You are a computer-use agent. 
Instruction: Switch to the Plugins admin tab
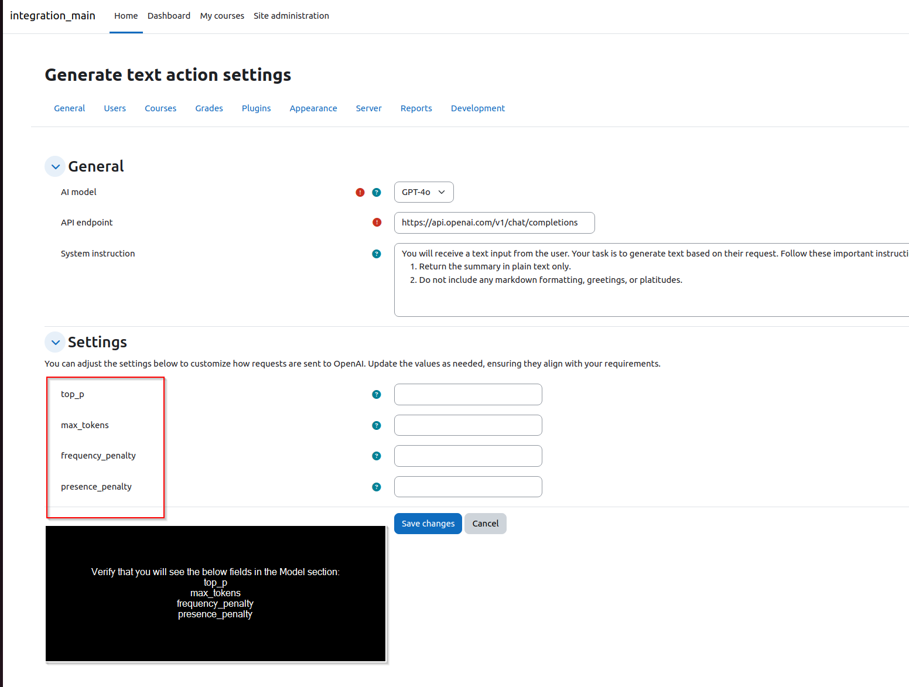click(x=256, y=108)
